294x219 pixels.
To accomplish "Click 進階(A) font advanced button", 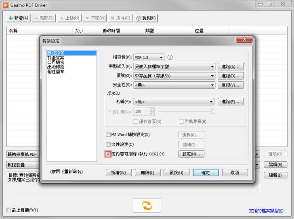I will 231,66.
